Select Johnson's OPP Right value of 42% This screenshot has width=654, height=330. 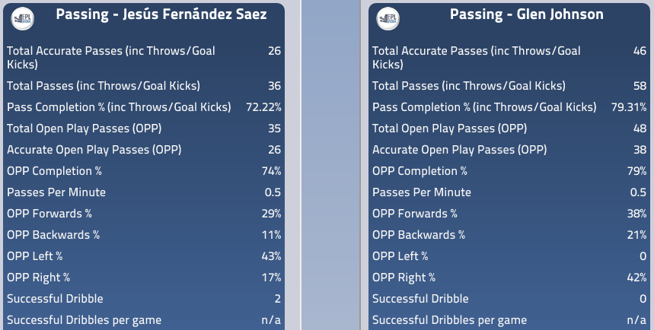click(x=636, y=278)
